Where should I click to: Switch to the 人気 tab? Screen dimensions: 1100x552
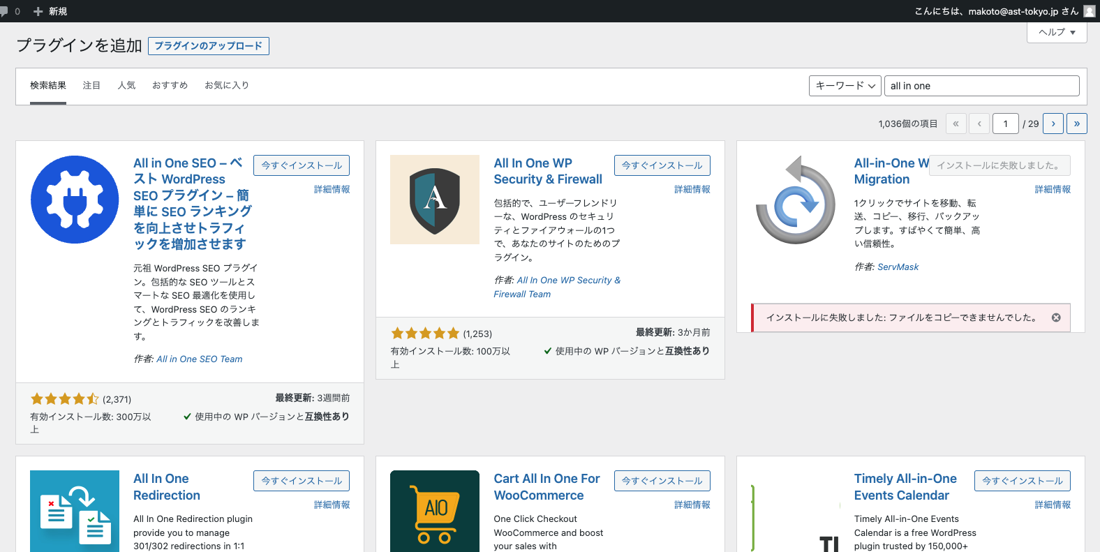click(x=127, y=85)
